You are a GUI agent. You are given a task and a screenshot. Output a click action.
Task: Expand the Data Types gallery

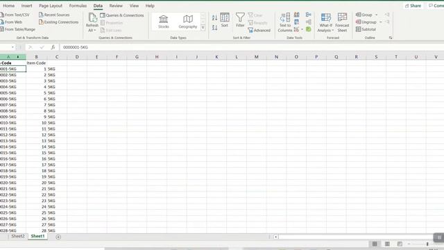[x=203, y=28]
